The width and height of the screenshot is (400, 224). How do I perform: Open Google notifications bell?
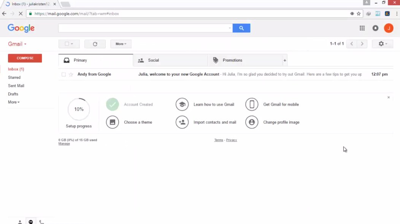(x=375, y=28)
